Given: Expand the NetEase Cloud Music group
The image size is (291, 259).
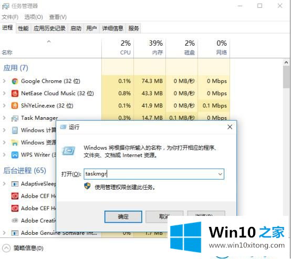Looking at the screenshot, I should pos(4,94).
